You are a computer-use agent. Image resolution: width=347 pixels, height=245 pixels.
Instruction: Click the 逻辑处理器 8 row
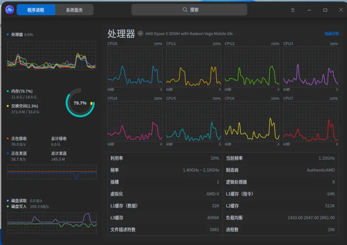[280, 182]
